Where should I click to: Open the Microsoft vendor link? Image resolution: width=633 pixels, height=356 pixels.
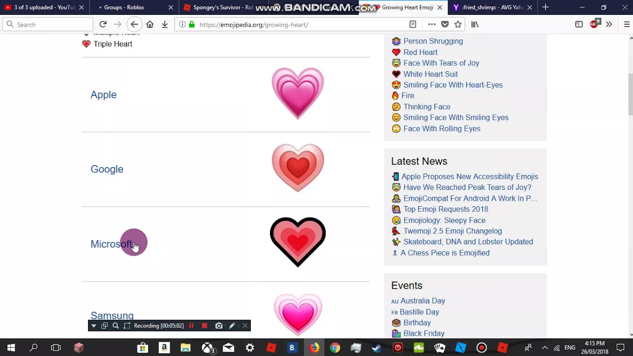pyautogui.click(x=112, y=244)
